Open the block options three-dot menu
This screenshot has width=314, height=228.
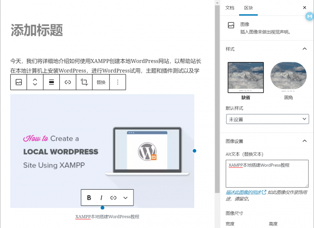click(118, 82)
